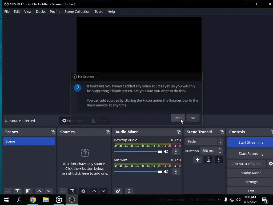This screenshot has width=273, height=205.
Task: Open the Docks menu
Action: (41, 11)
